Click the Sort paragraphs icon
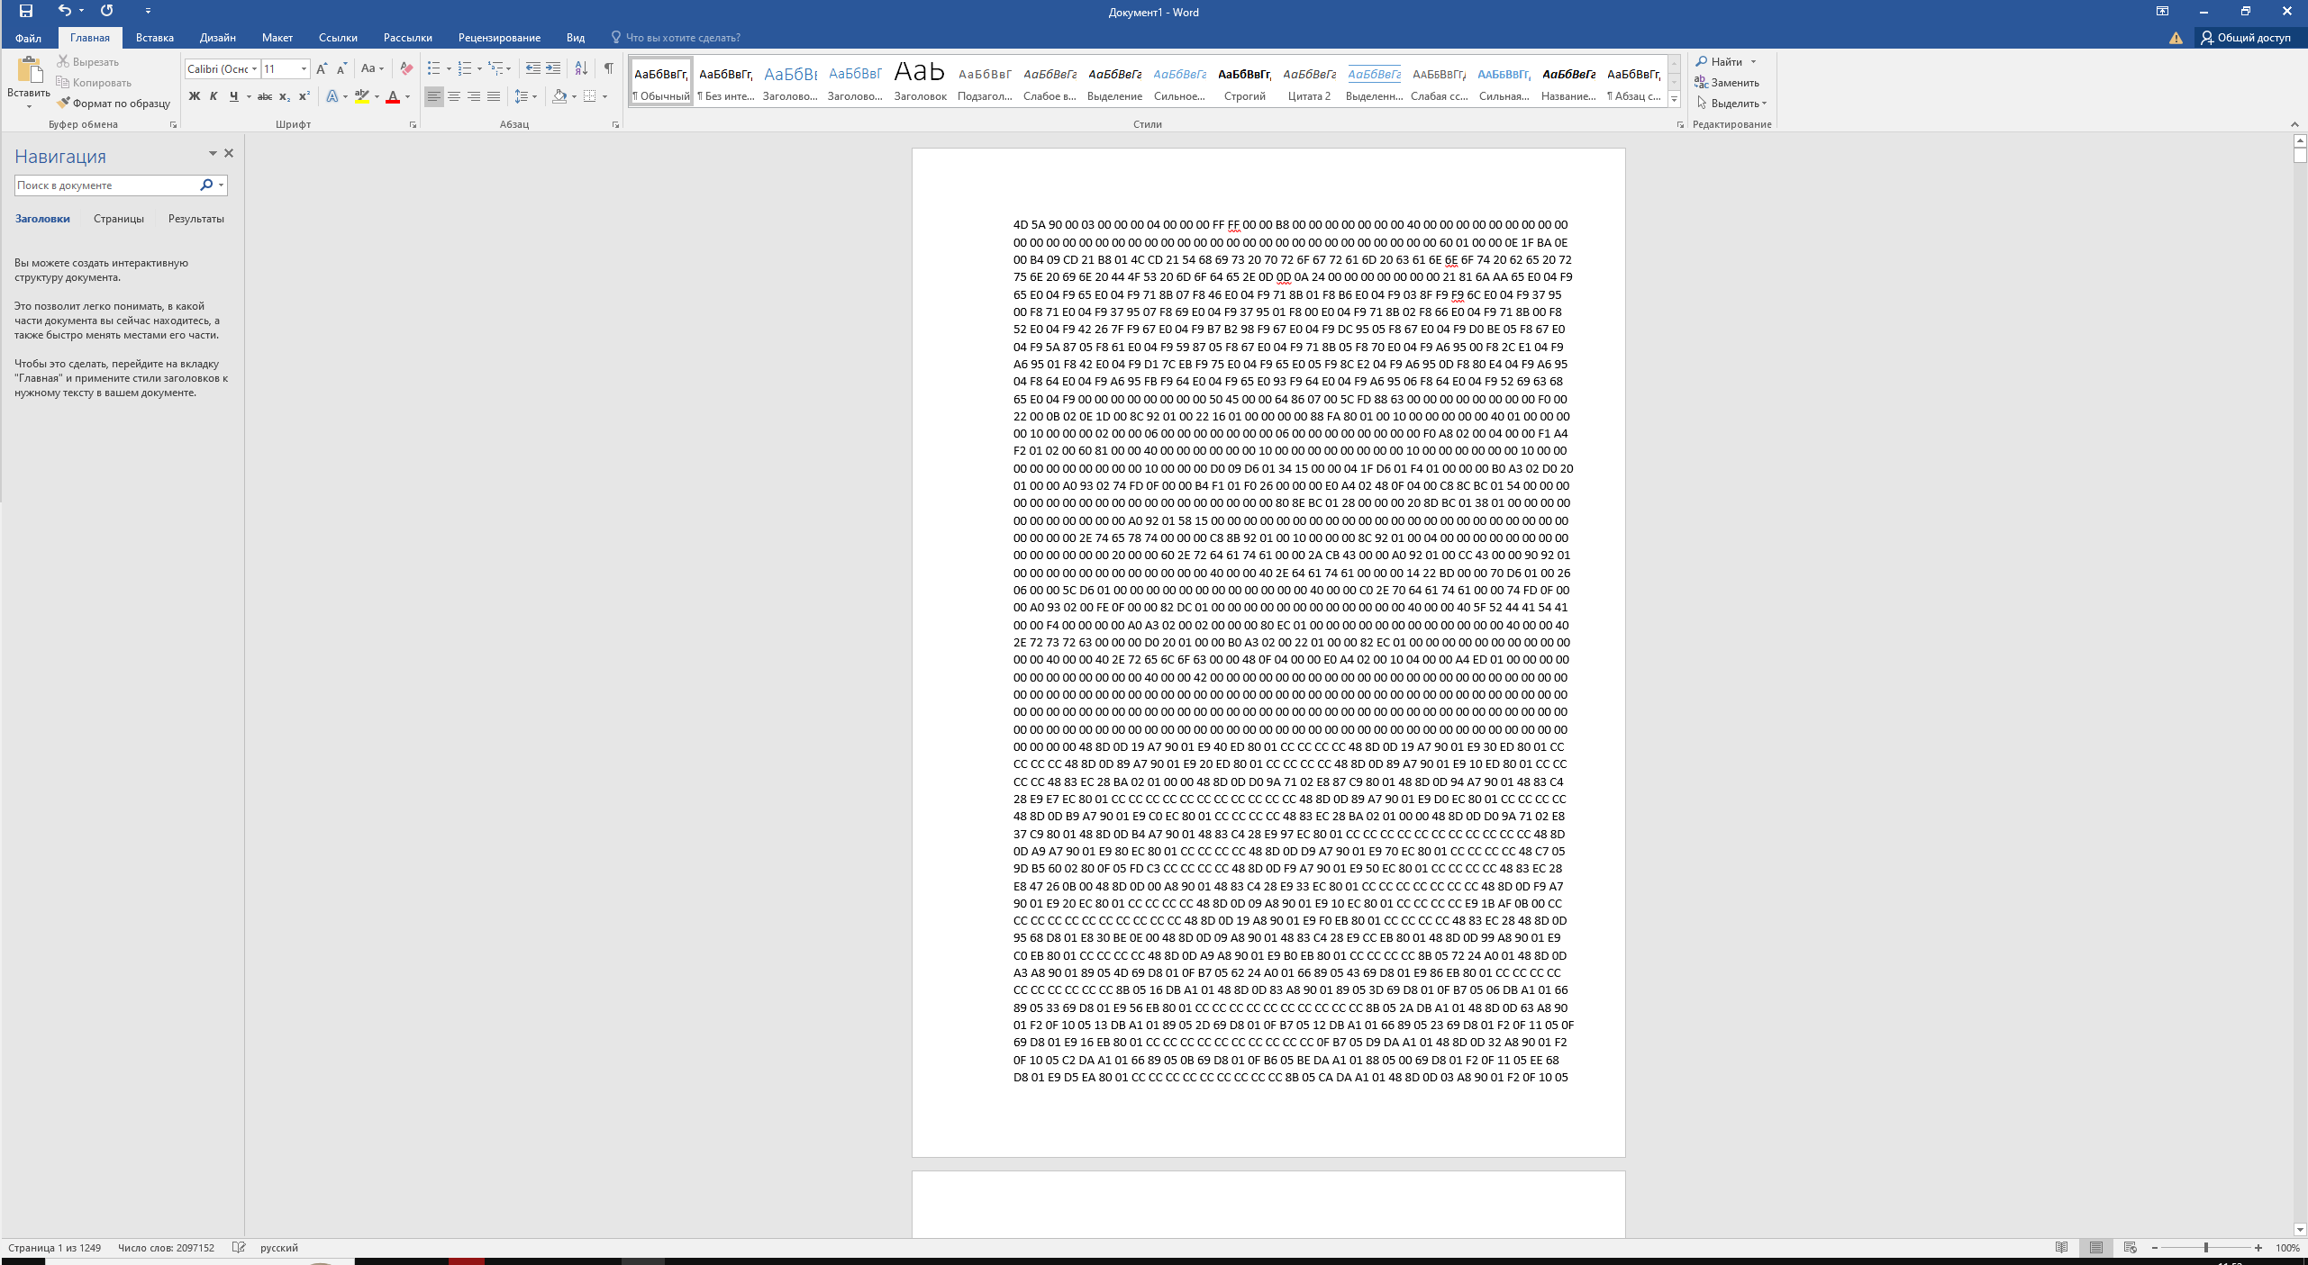Image resolution: width=2308 pixels, height=1265 pixels. point(581,68)
